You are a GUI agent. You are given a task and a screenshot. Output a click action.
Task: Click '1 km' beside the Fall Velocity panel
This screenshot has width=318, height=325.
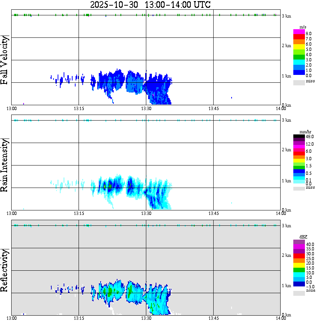286,76
